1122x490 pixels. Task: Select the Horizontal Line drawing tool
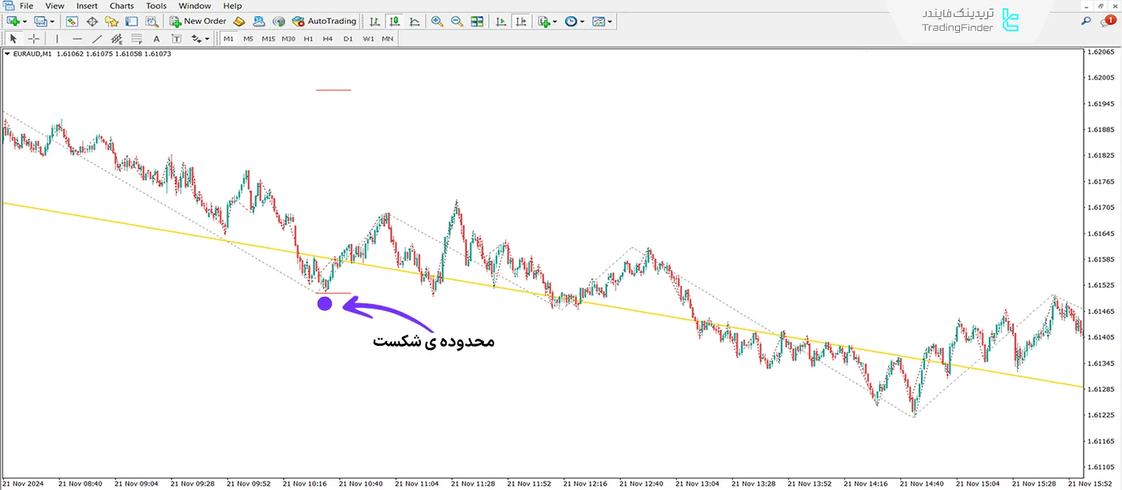point(77,39)
